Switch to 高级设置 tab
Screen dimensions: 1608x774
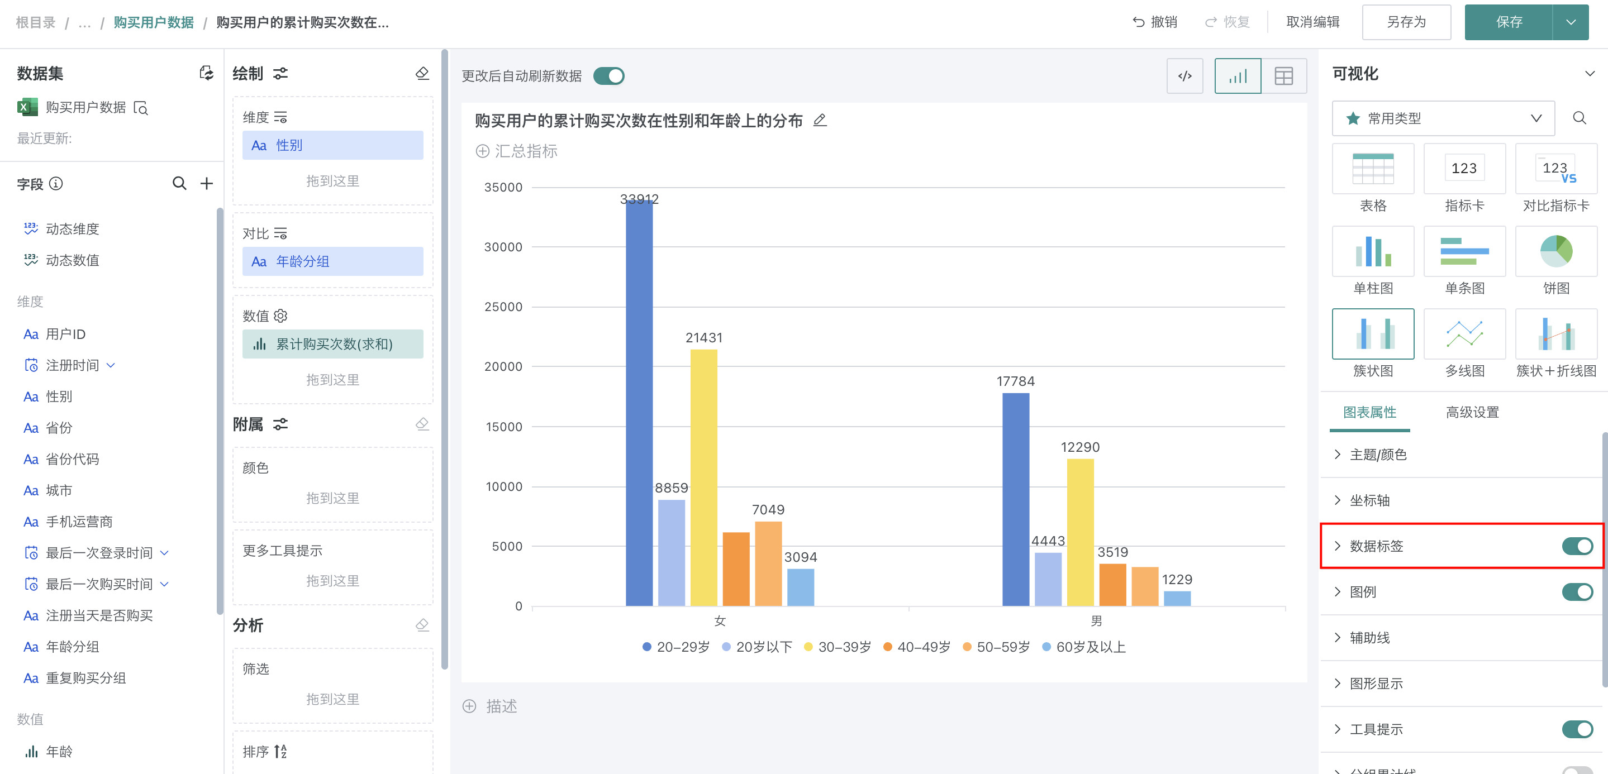coord(1472,412)
